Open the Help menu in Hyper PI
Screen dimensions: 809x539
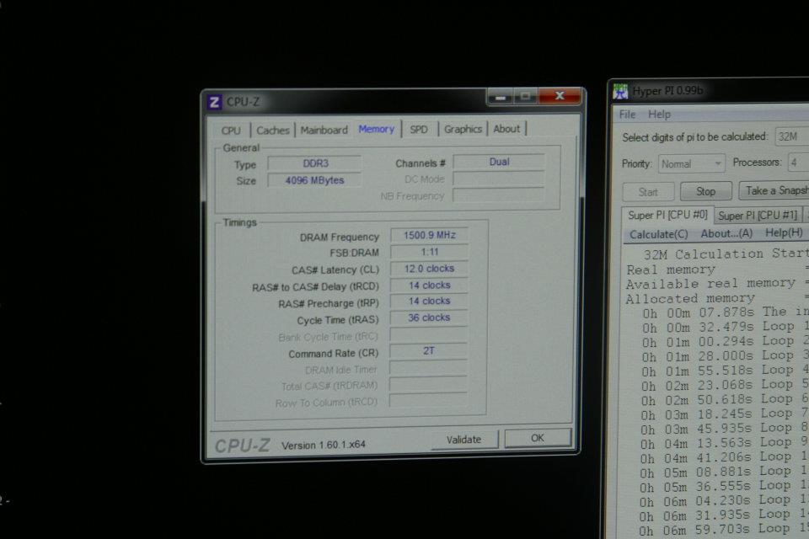(660, 114)
